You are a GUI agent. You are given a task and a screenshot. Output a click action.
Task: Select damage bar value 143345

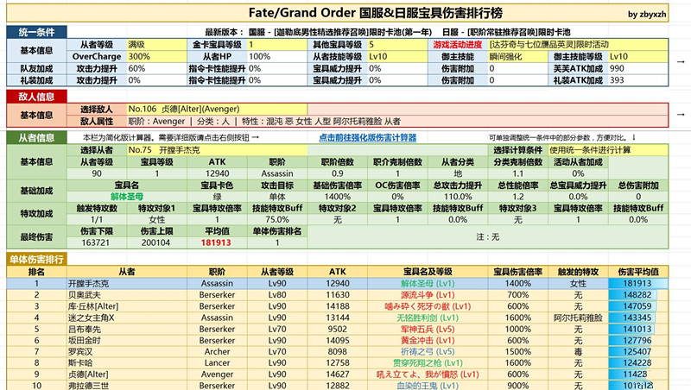pos(637,318)
